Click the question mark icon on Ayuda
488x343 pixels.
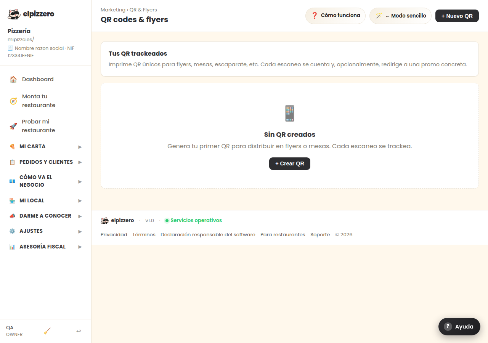(448, 327)
